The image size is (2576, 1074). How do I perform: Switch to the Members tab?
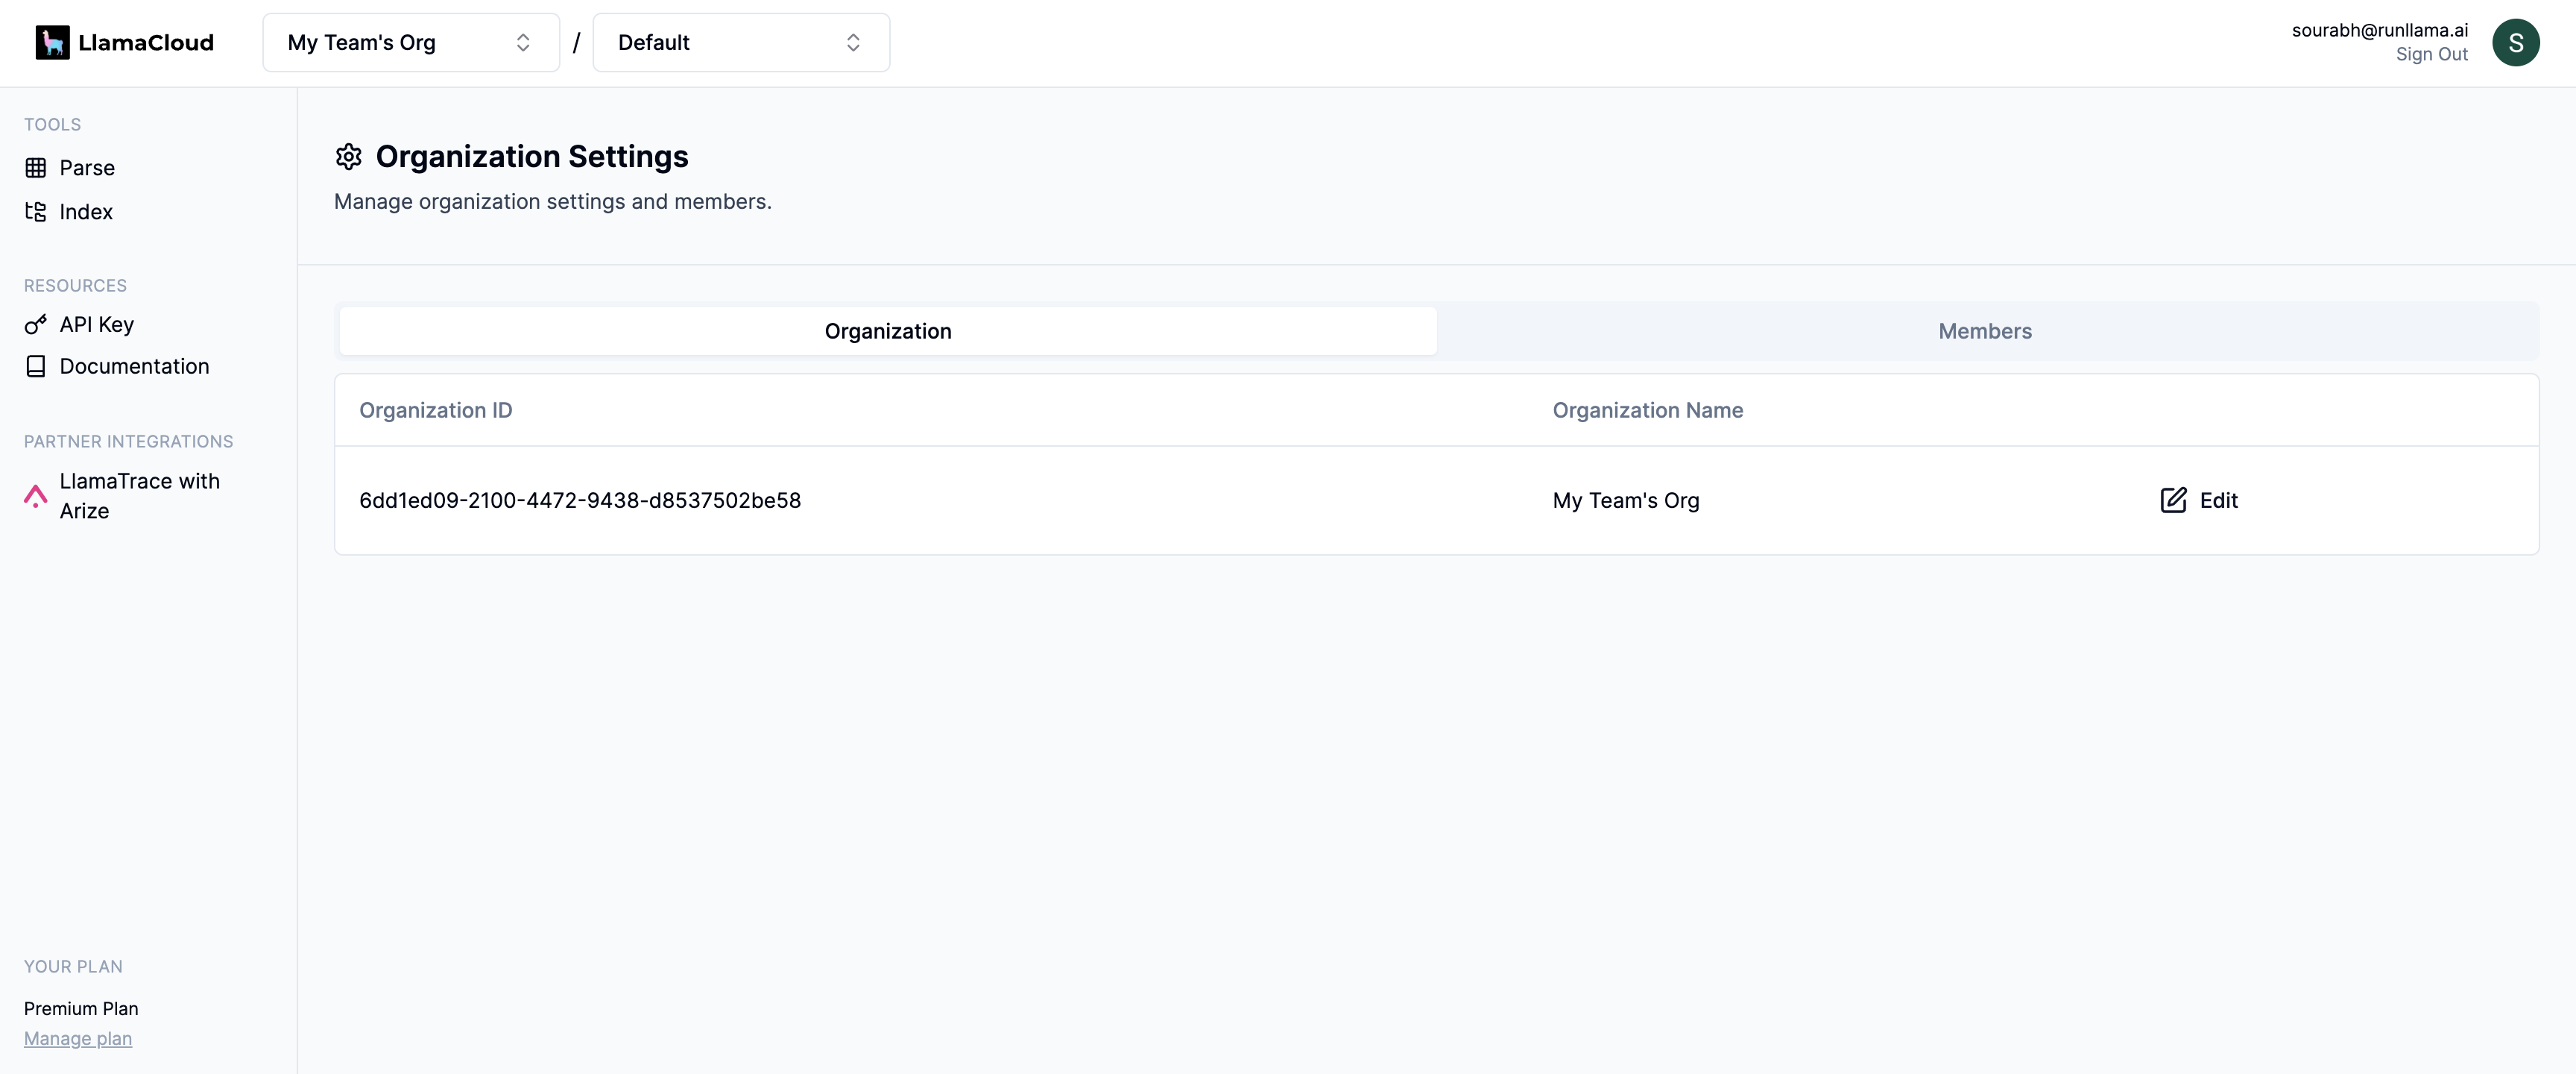click(1985, 330)
